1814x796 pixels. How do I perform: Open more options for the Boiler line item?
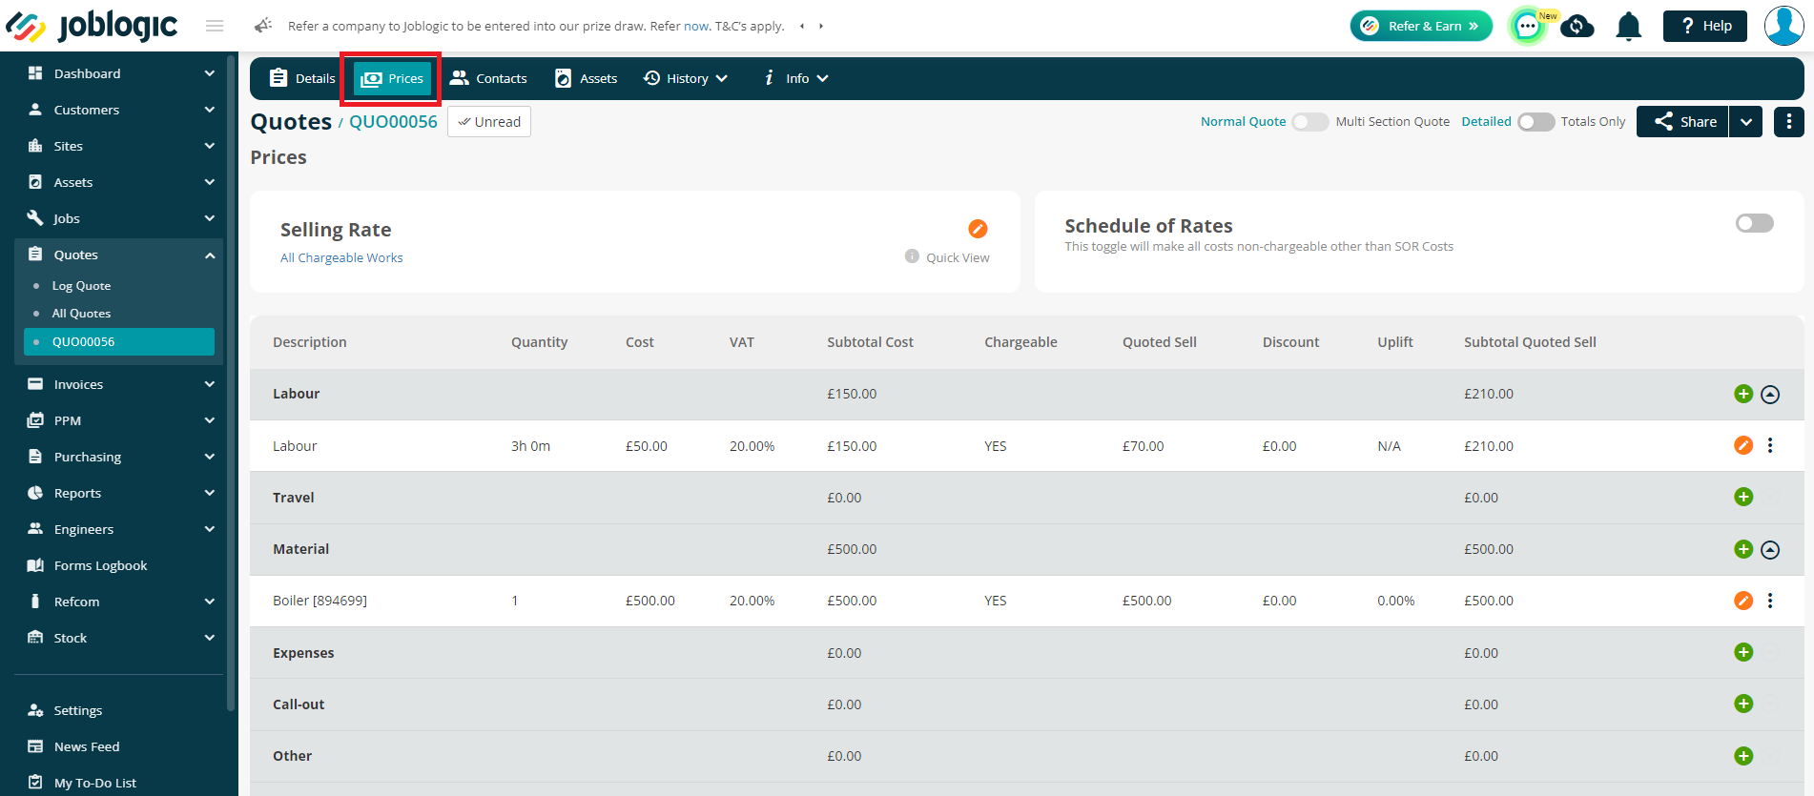coord(1770,601)
